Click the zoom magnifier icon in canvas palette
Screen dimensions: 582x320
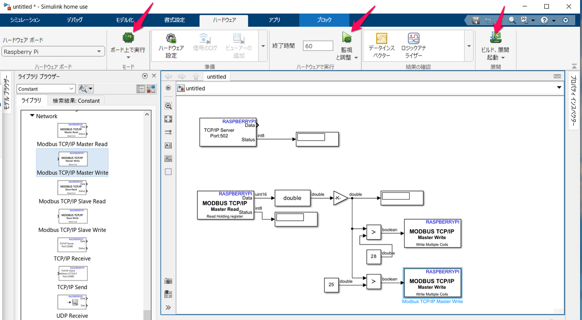click(168, 106)
